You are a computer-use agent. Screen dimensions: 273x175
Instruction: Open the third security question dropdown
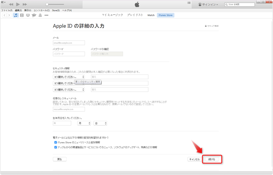pos(69,89)
